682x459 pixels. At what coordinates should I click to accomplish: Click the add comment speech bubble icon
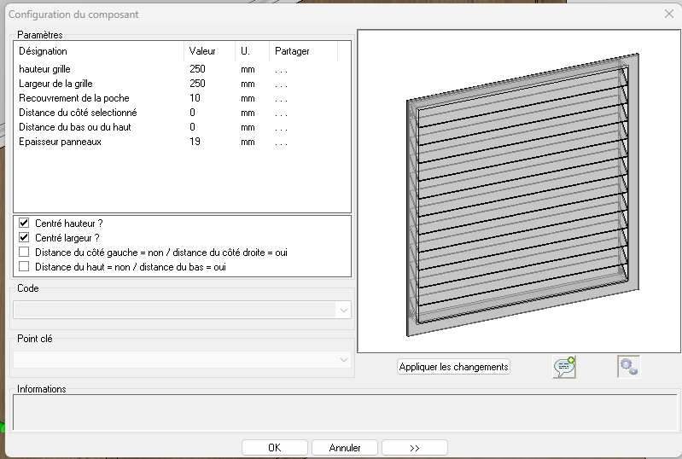tap(564, 367)
